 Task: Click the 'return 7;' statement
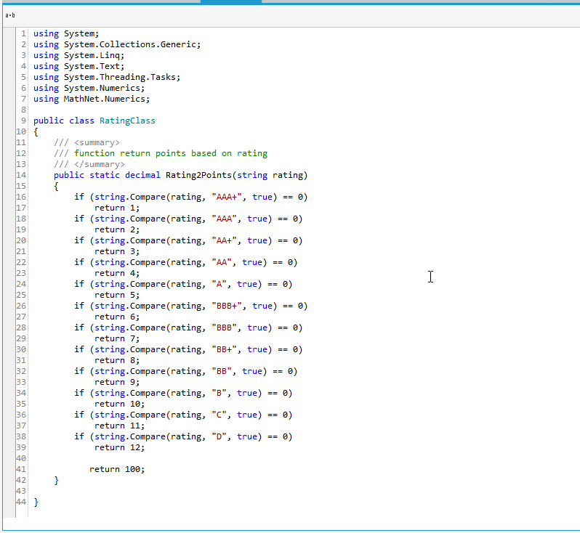(117, 339)
